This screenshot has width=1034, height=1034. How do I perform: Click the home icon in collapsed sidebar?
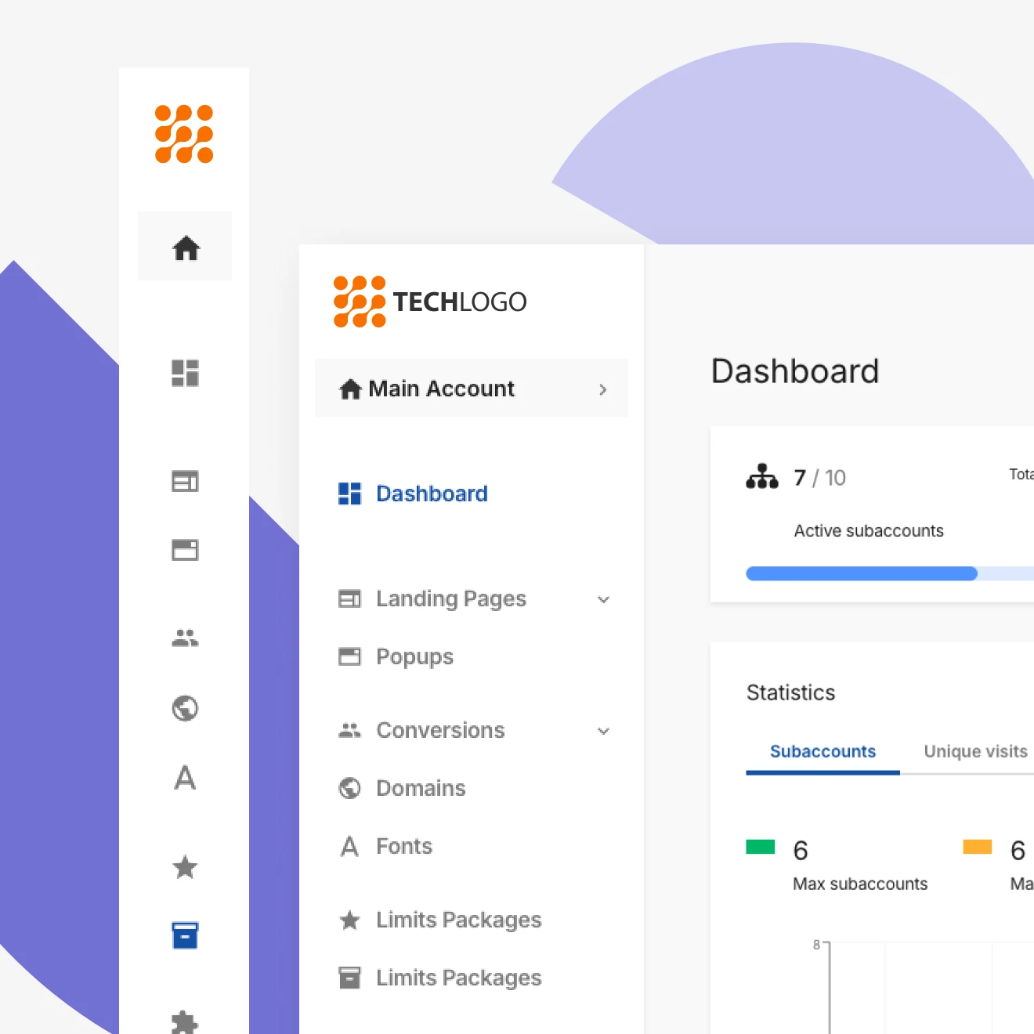[186, 248]
